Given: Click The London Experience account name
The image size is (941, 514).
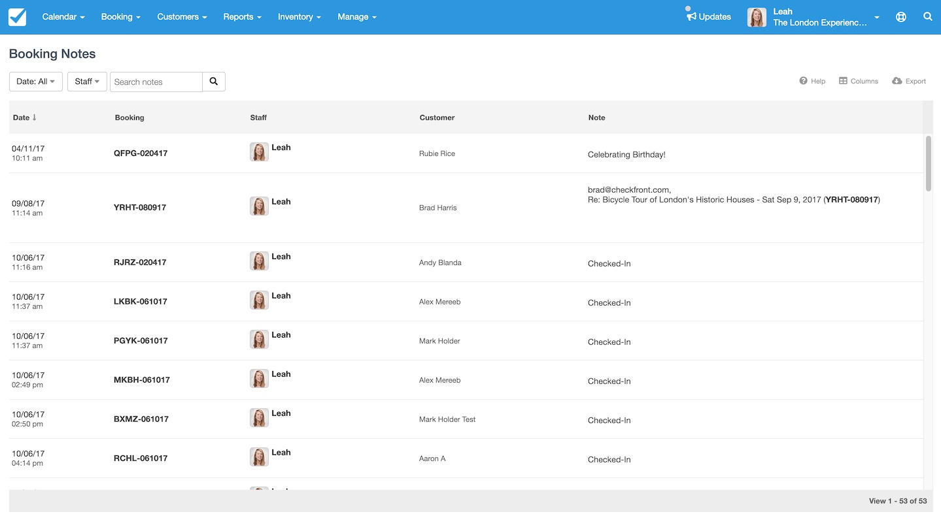Looking at the screenshot, I should coord(820,23).
